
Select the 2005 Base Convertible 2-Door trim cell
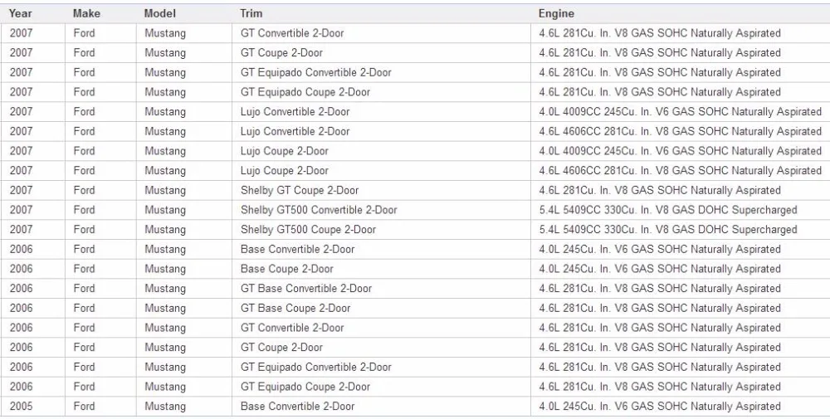381,407
